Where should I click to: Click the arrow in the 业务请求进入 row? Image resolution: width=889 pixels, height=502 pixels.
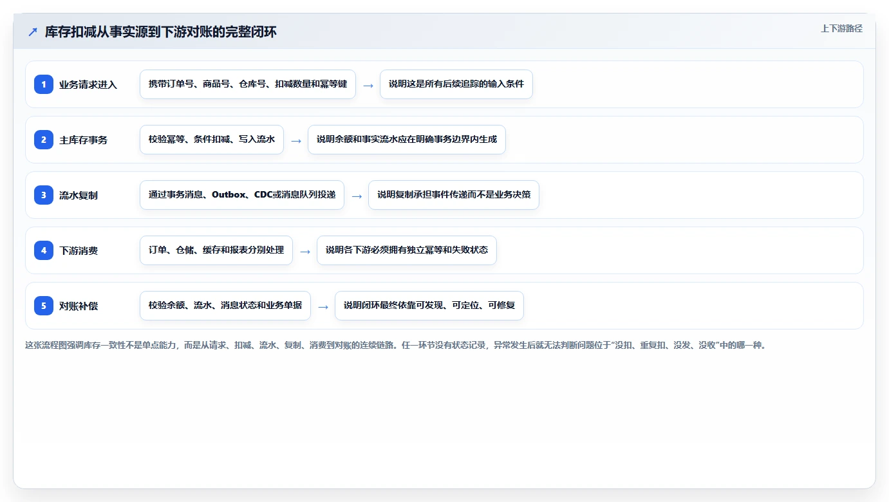click(x=368, y=85)
